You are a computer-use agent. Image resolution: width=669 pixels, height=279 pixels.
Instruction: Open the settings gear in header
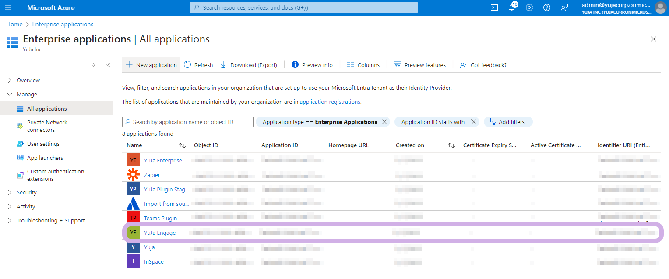[529, 7]
